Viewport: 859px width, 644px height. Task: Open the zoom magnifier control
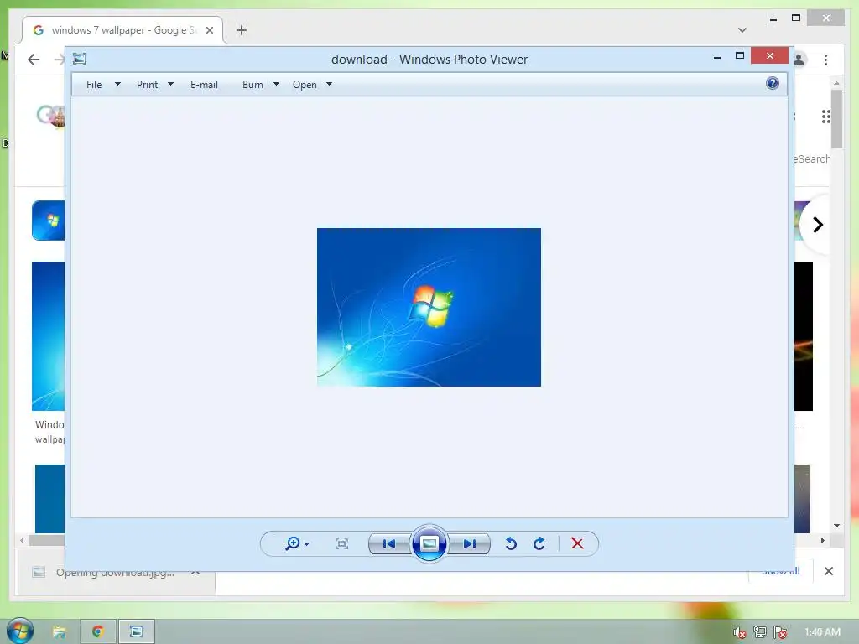tap(293, 543)
